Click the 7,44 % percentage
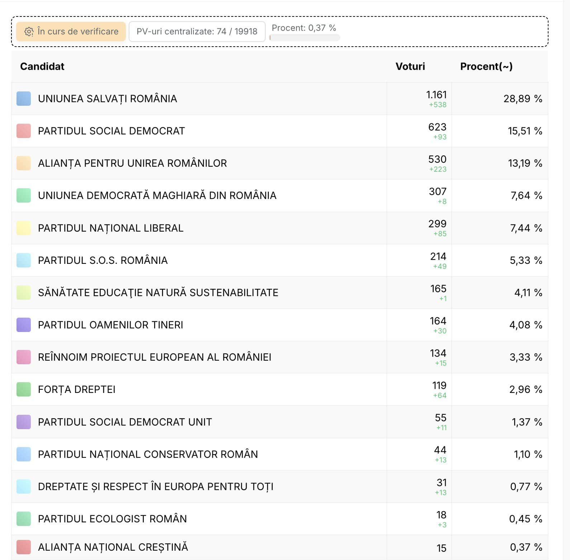The image size is (570, 560). [526, 228]
